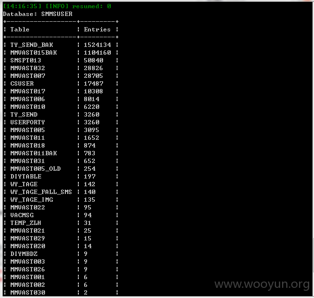This screenshot has height=298, width=314.
Task: Select the table name VACMSG
Action: click(22, 215)
